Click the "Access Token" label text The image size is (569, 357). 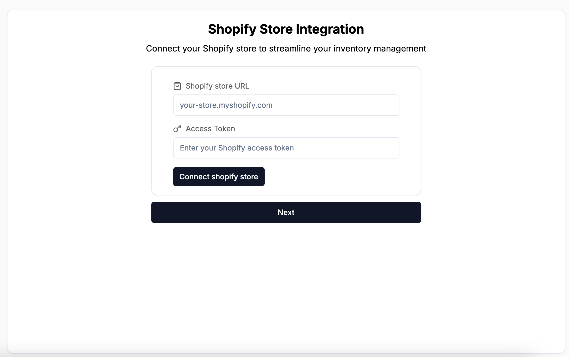(210, 129)
